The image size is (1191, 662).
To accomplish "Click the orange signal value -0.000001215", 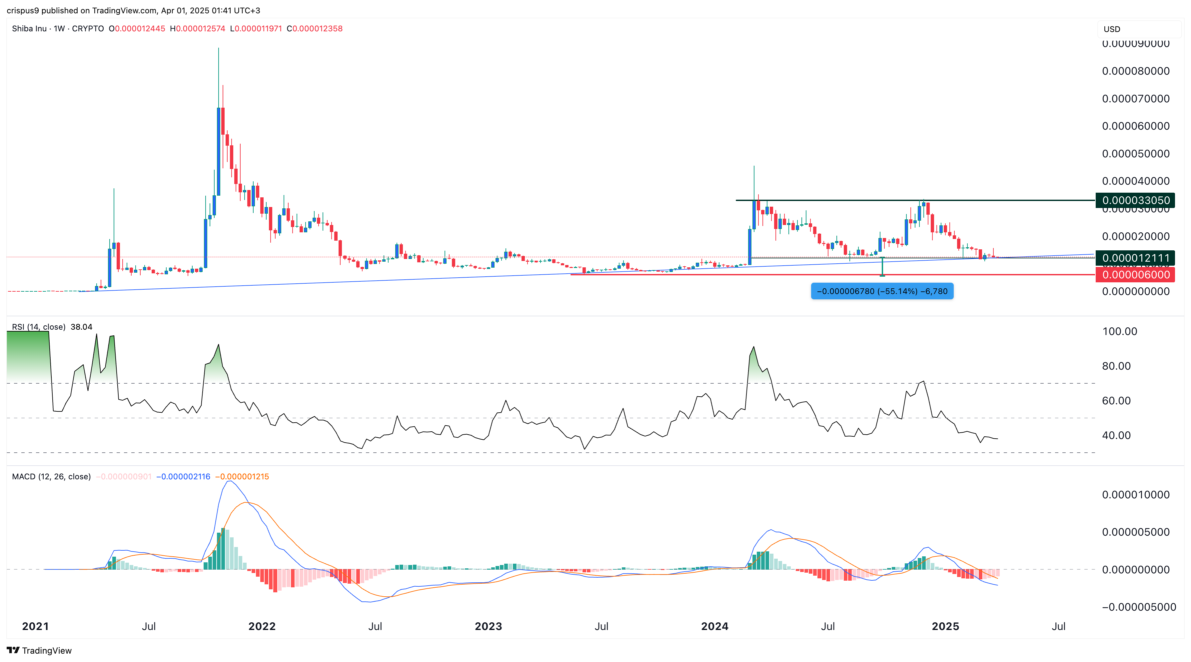I will click(242, 476).
